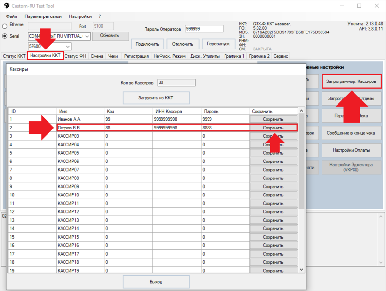Open the Параметры связи menu
Viewport: 386px width, 291px height.
[43, 16]
